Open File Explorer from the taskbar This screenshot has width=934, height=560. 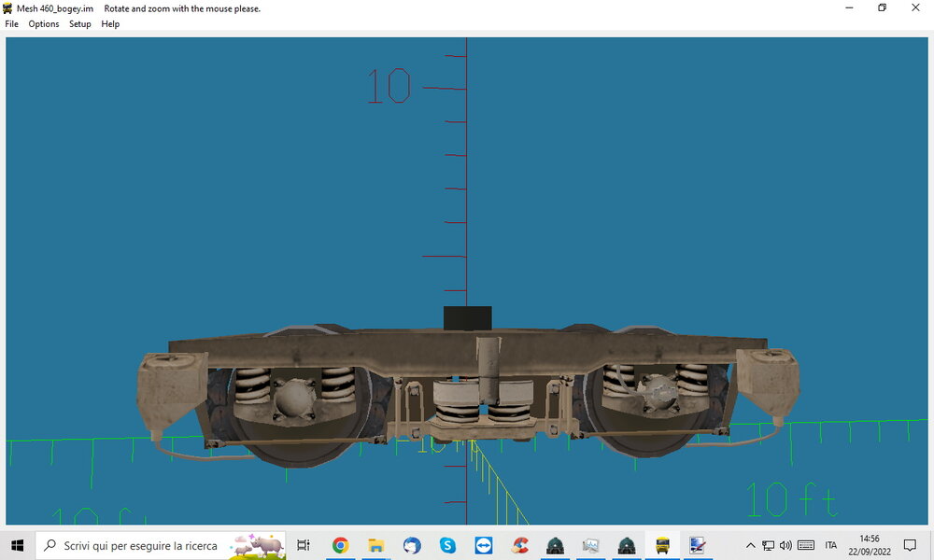coord(375,545)
